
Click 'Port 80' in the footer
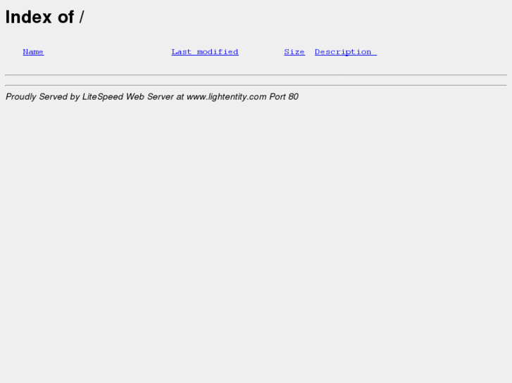tap(284, 97)
